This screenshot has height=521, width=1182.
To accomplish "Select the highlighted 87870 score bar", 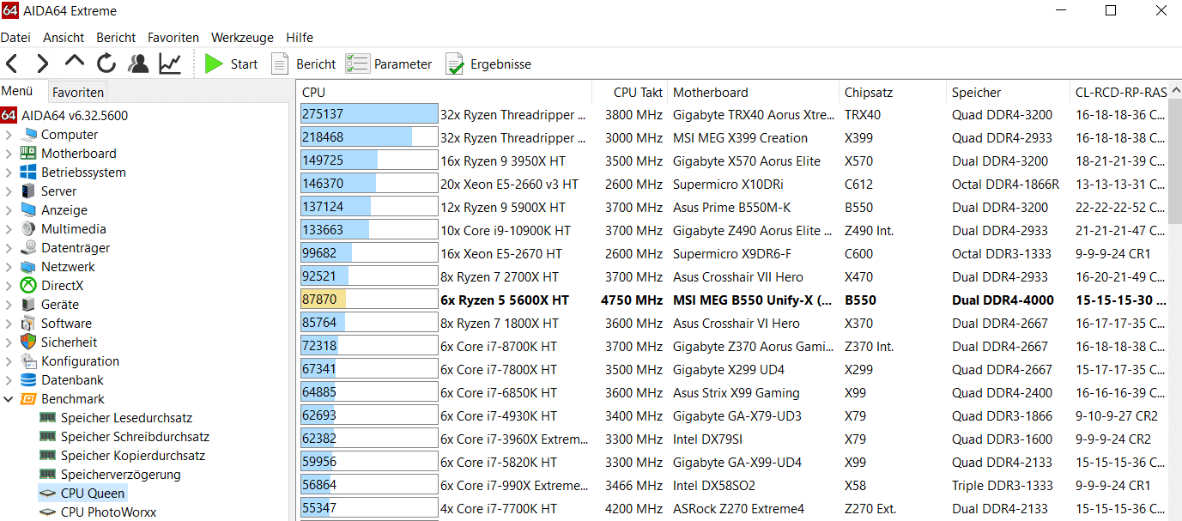I will click(369, 300).
